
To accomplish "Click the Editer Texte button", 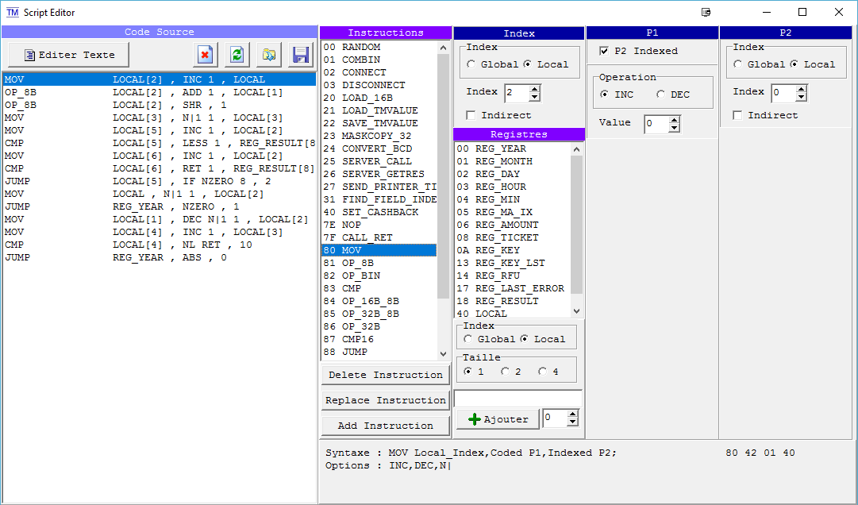I will [x=69, y=55].
